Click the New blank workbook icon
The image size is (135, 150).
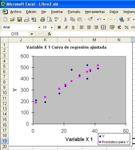(5, 19)
